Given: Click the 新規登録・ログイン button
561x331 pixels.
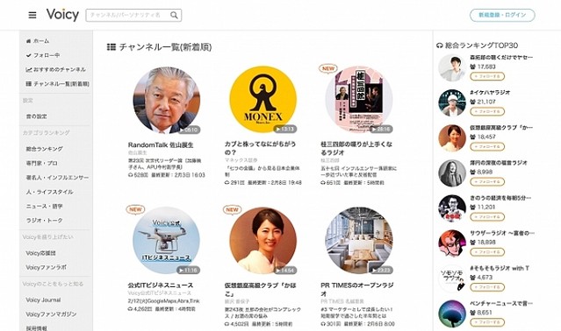Looking at the screenshot, I should tap(502, 15).
